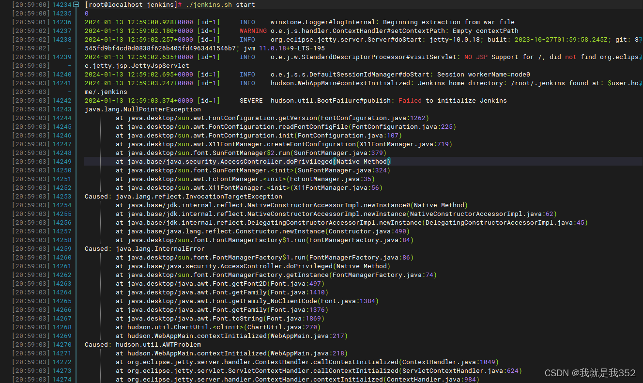Click the 'SEVERE' log level label
643x383 pixels.
[x=251, y=100]
